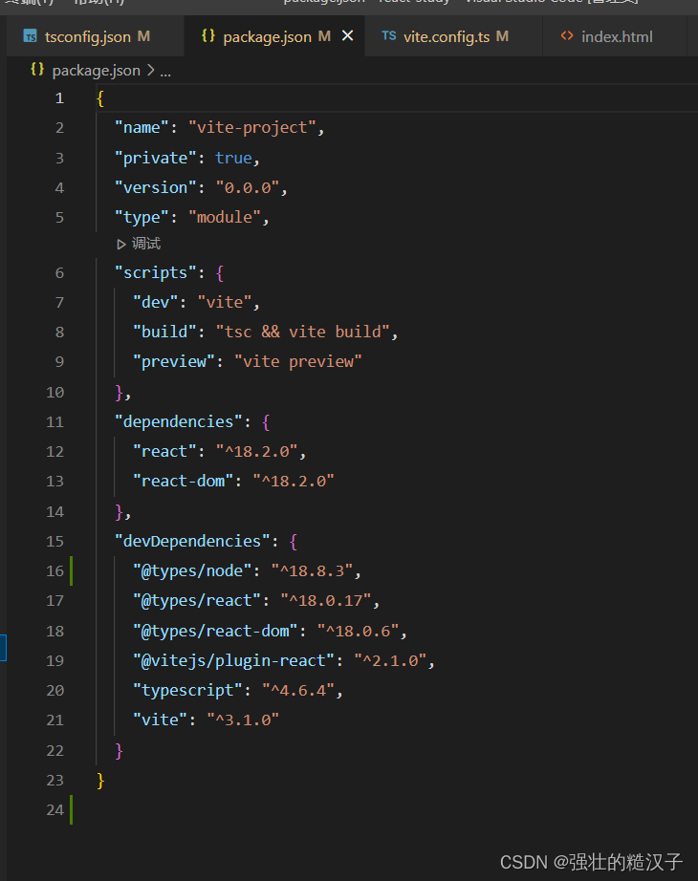This screenshot has width=698, height=881.
Task: Click the "dev" script key
Action: click(156, 303)
